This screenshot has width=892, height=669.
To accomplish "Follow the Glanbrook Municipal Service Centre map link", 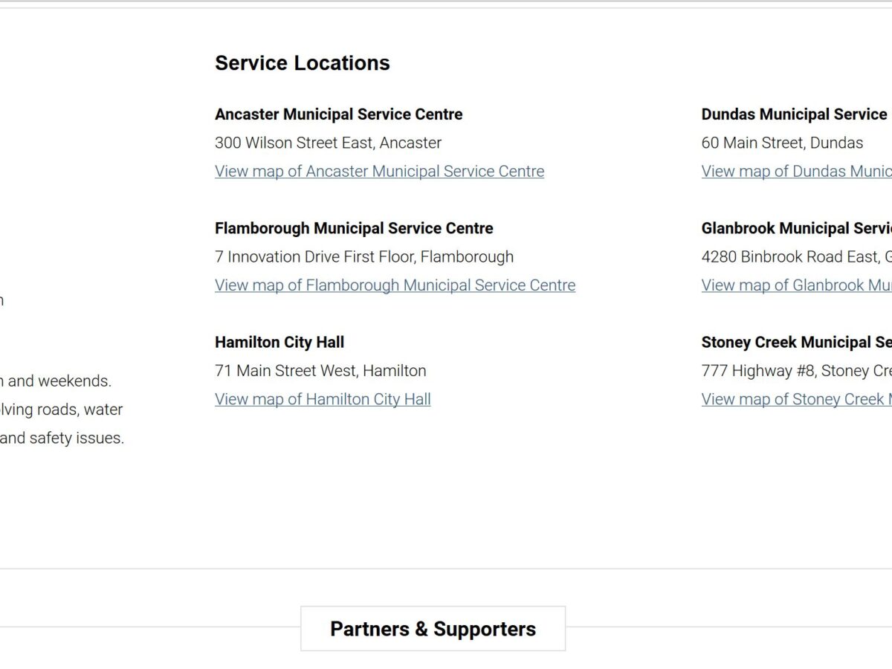I will click(x=796, y=285).
